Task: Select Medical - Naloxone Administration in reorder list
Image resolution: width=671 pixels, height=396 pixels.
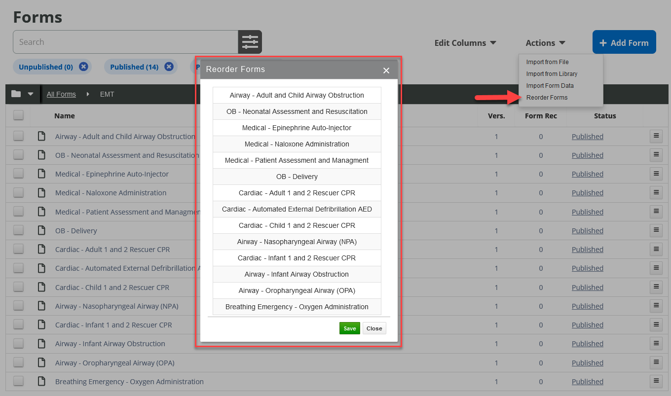Action: pos(297,144)
